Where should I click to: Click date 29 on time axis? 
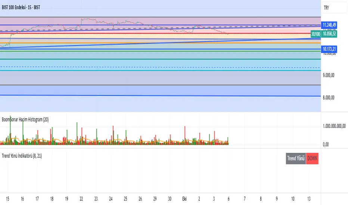coord(155,199)
